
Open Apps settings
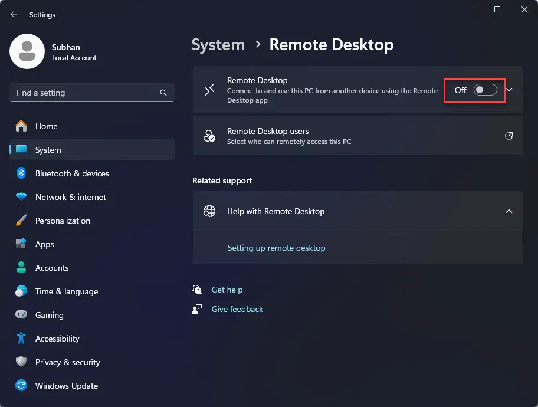coord(92,244)
